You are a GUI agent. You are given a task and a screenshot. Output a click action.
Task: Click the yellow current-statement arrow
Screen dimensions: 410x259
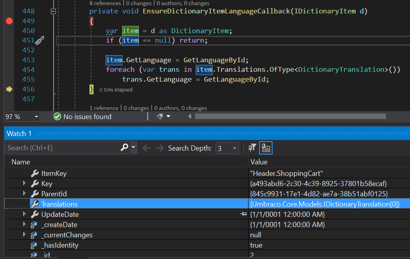point(9,89)
